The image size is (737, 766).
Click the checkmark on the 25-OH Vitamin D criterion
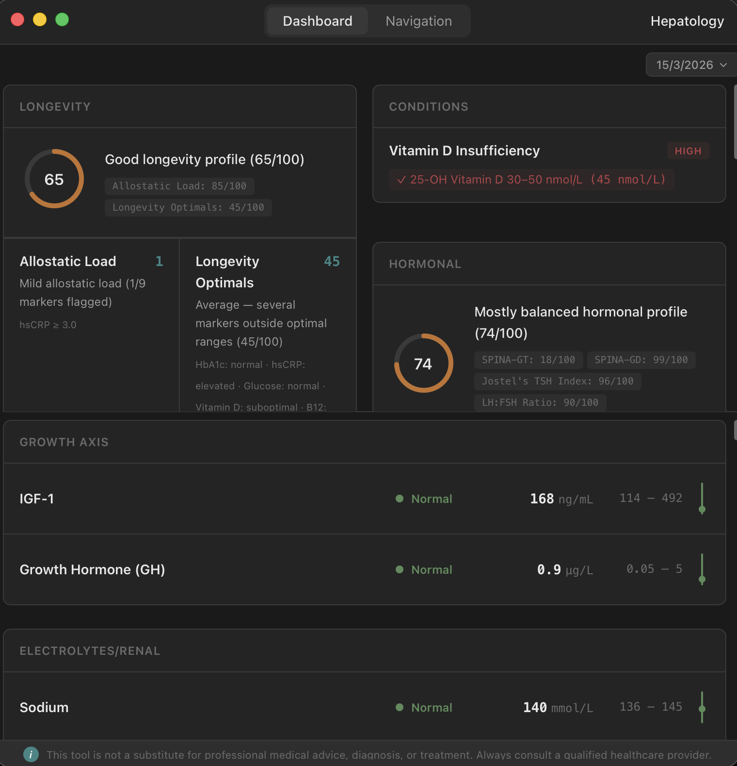pyautogui.click(x=401, y=180)
